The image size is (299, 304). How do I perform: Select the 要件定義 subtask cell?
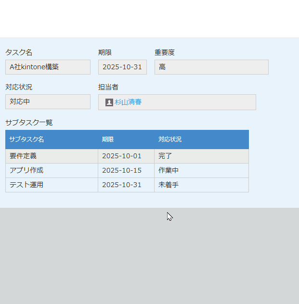pos(52,156)
